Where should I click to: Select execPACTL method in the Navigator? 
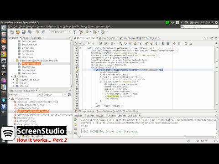(37, 102)
